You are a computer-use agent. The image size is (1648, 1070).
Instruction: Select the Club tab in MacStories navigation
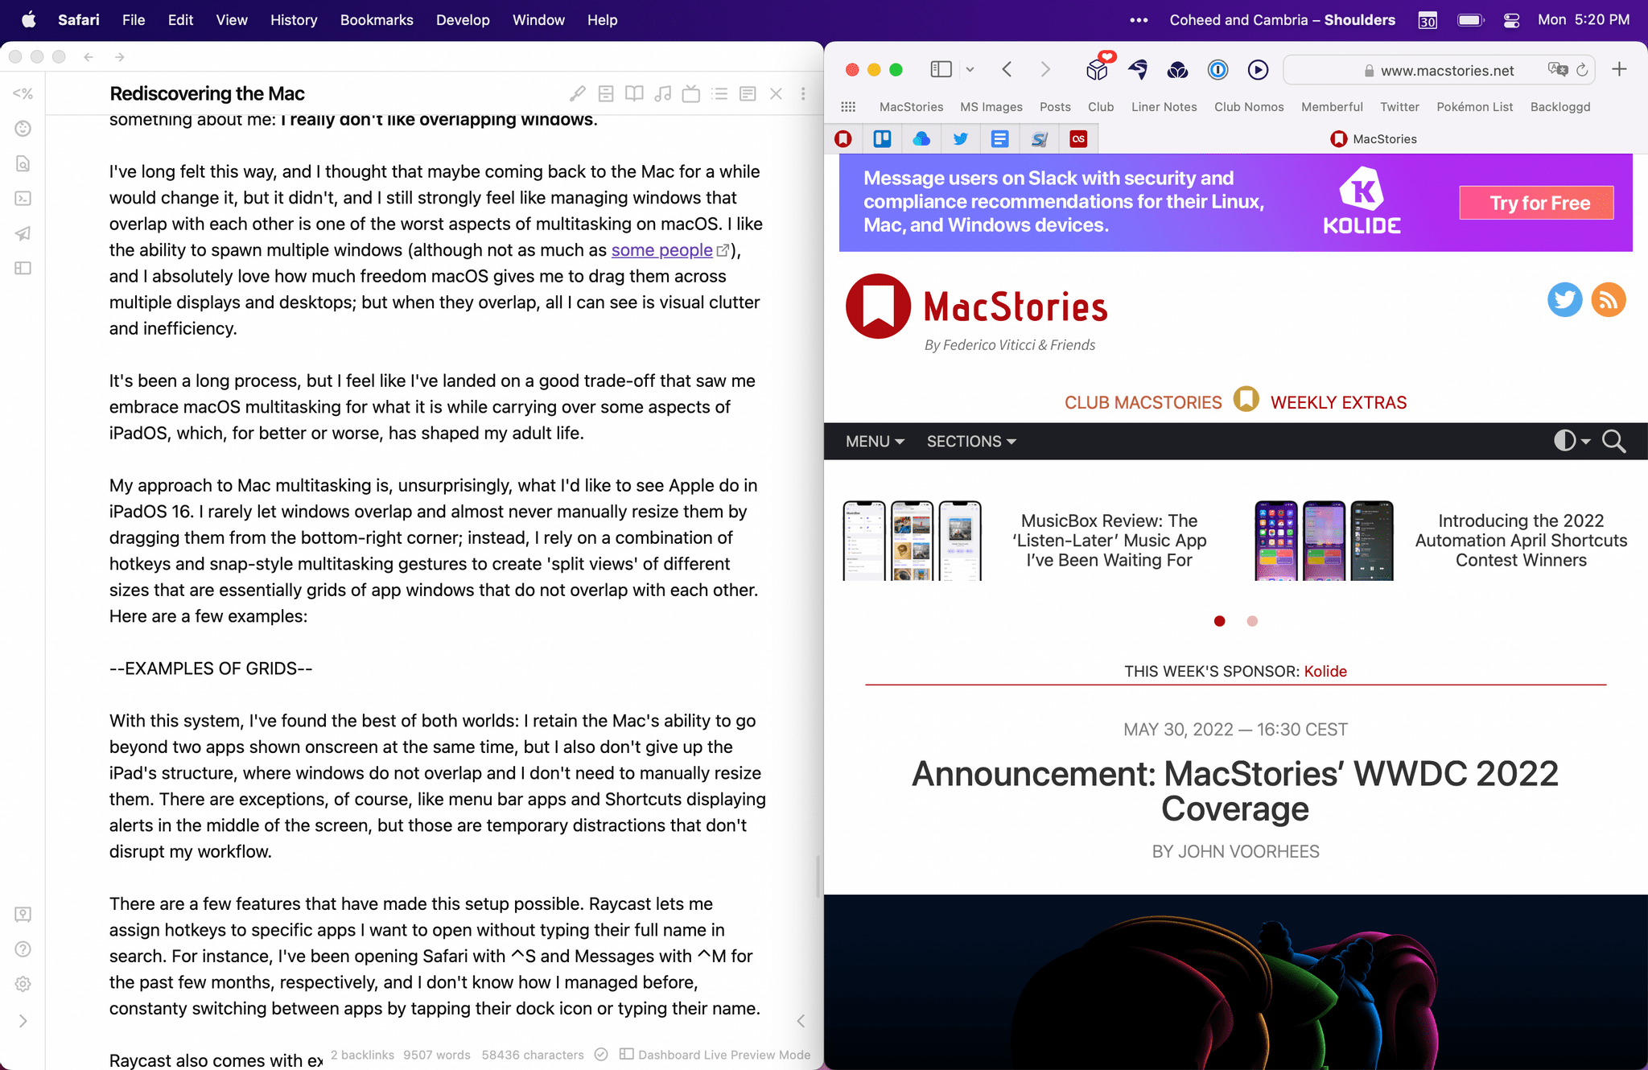pyautogui.click(x=1099, y=107)
